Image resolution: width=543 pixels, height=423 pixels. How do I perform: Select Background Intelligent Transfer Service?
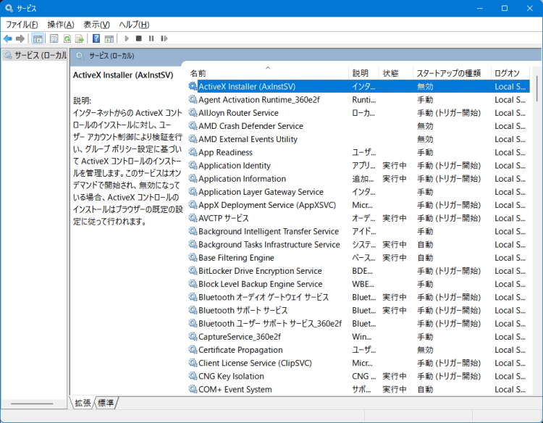[359, 232]
